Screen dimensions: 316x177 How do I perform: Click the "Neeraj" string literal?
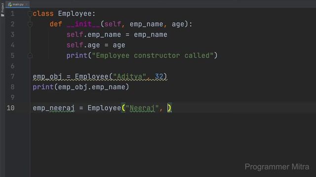point(142,108)
